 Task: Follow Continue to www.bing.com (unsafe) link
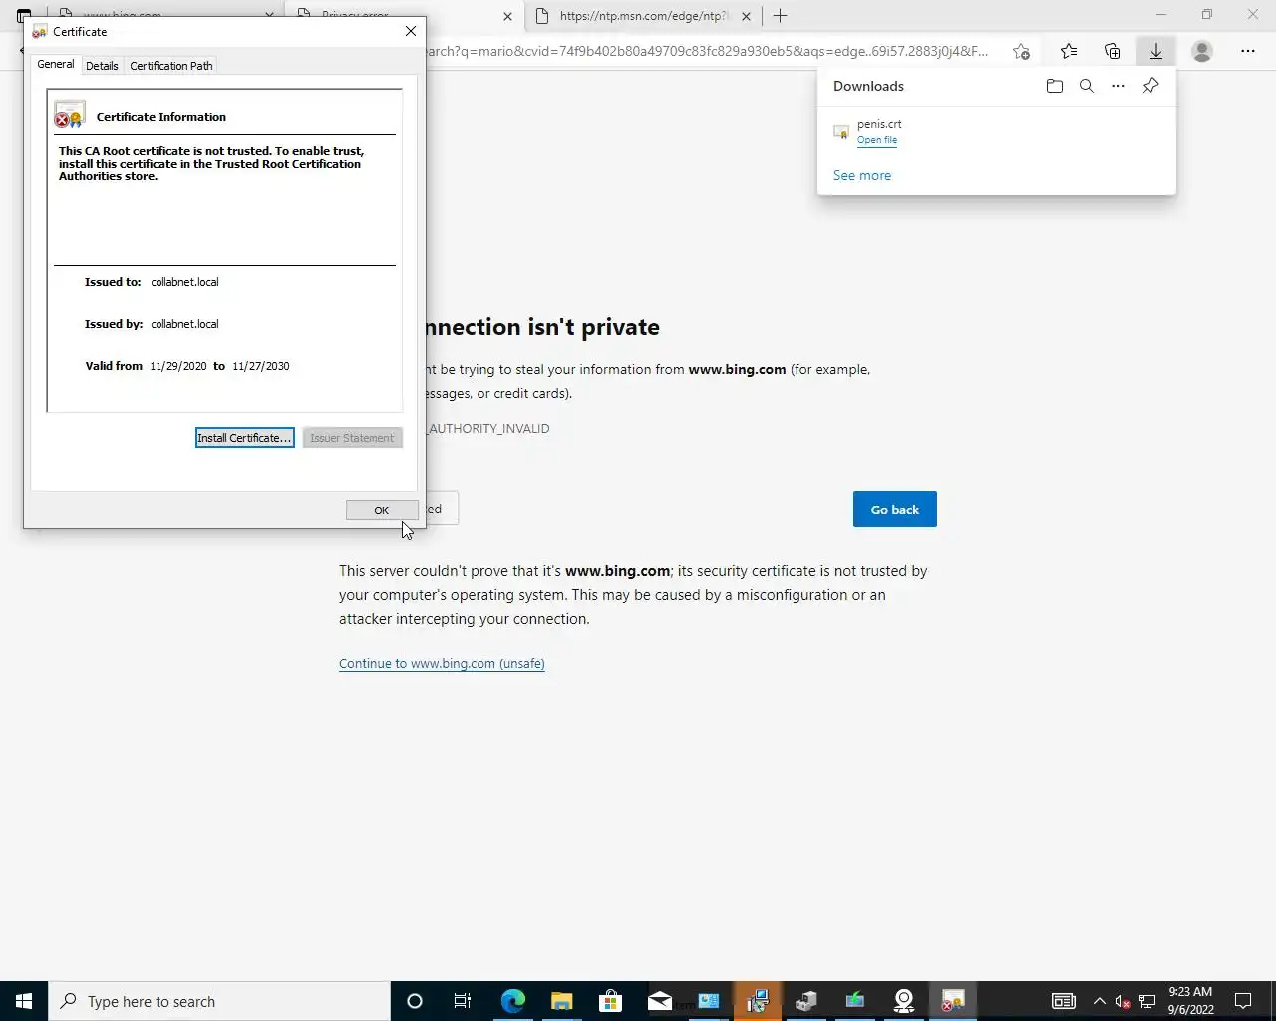[442, 664]
